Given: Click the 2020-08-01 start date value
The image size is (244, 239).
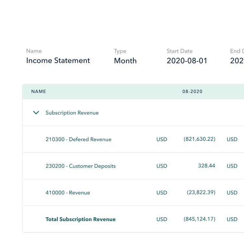Looking at the screenshot, I should click(x=187, y=61).
